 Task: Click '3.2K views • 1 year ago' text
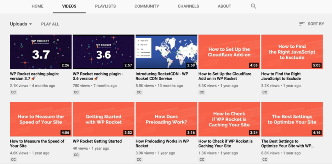tap(281, 86)
